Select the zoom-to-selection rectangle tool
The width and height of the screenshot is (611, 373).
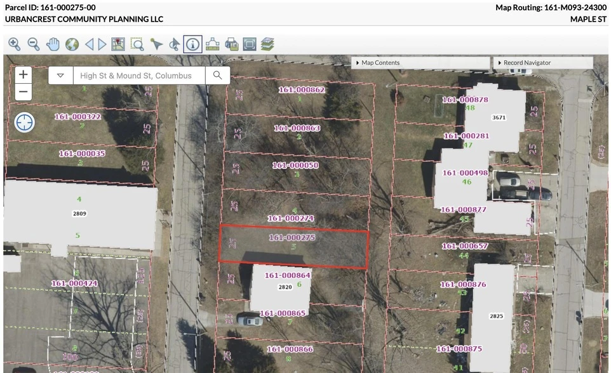[137, 44]
